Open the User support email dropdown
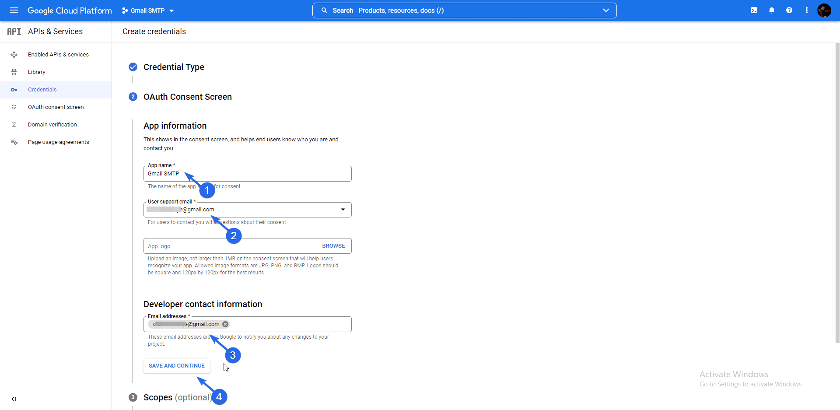 248,210
